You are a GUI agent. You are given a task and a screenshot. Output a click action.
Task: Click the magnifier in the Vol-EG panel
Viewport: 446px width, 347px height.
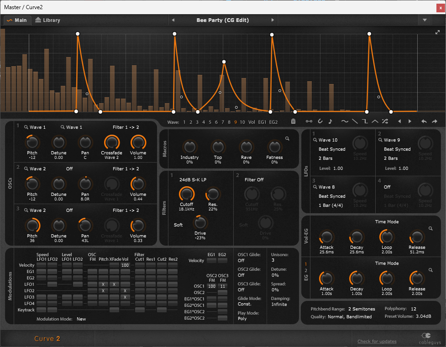tap(430, 228)
